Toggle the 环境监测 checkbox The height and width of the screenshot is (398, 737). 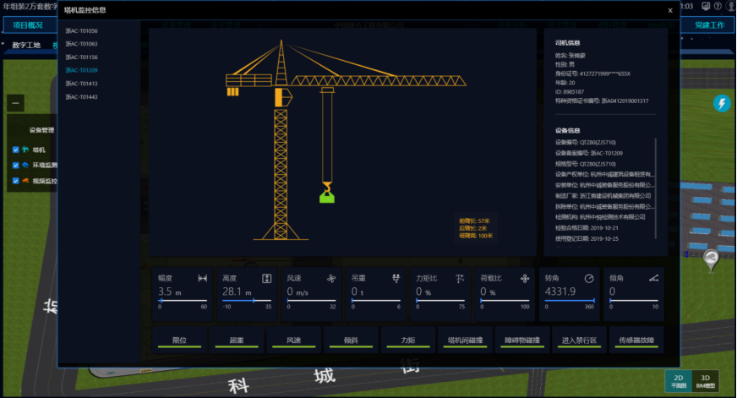16,165
